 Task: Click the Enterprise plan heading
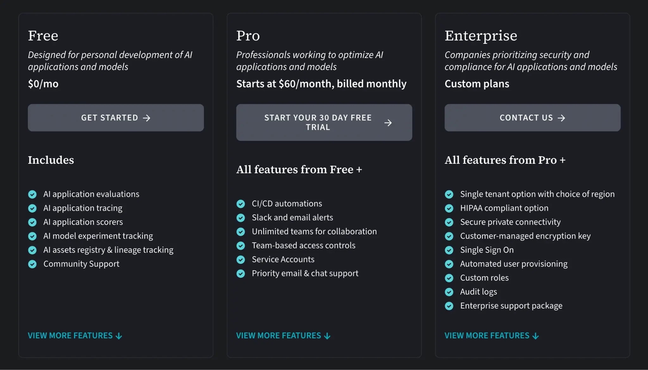(x=481, y=35)
